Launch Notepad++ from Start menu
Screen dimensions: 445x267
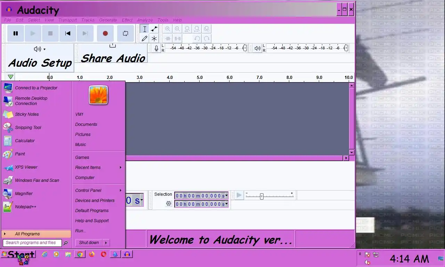click(36, 207)
